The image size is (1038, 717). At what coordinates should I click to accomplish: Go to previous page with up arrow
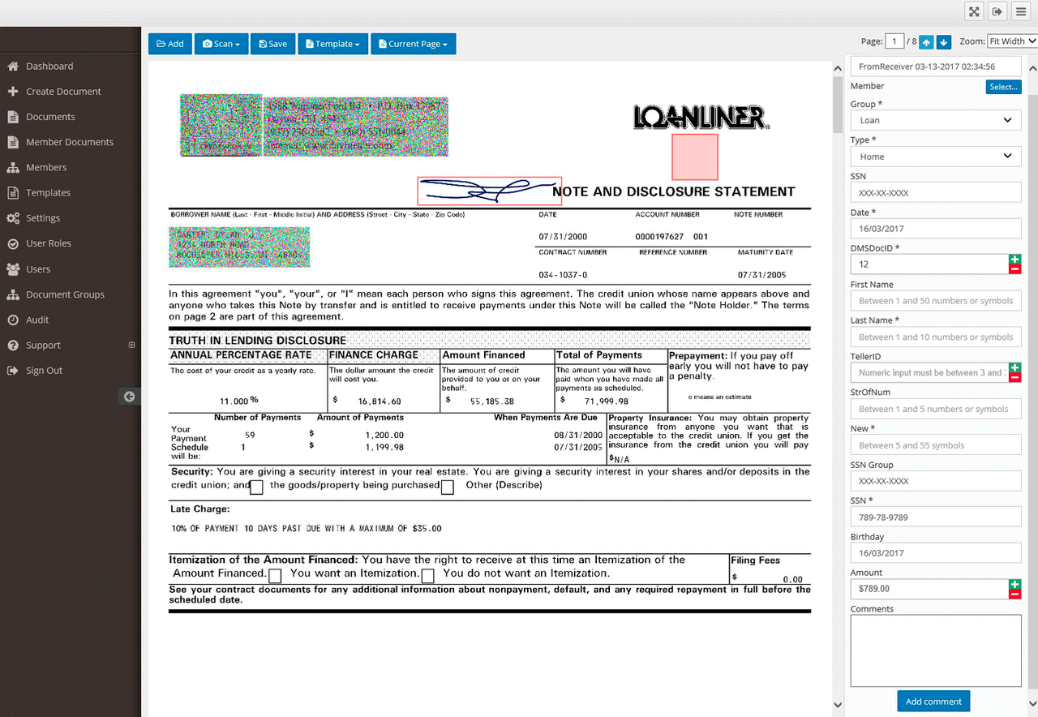tap(926, 41)
